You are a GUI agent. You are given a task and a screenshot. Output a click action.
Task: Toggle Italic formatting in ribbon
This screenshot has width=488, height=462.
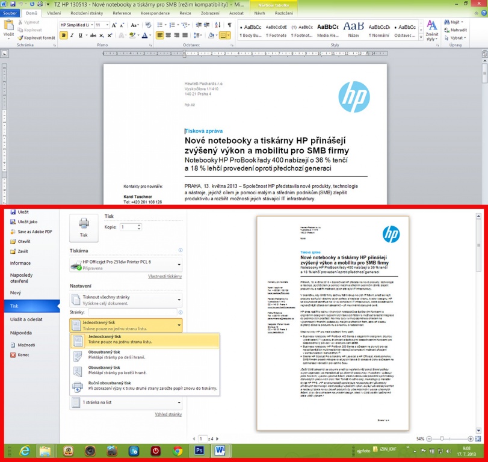tap(72, 35)
